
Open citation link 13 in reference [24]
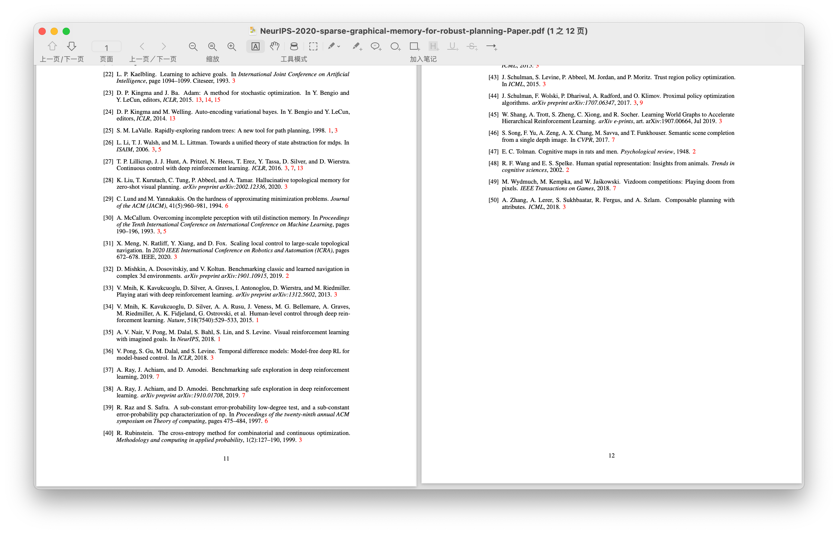pos(172,119)
